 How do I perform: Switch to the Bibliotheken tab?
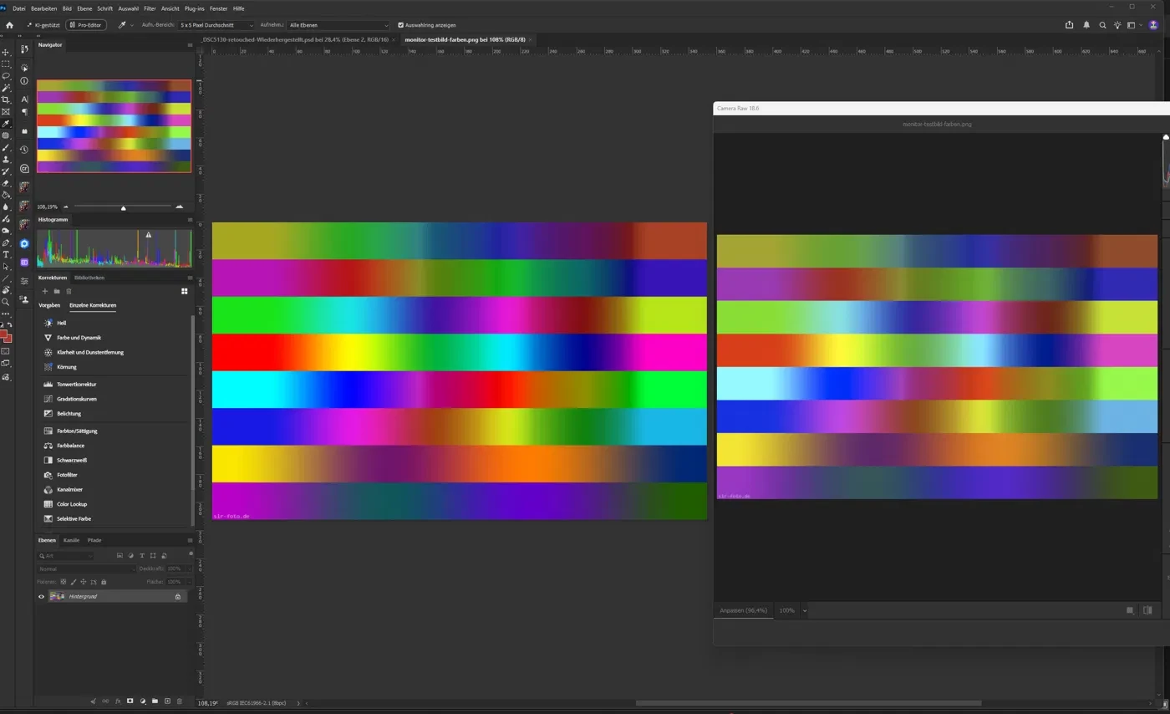[89, 278]
